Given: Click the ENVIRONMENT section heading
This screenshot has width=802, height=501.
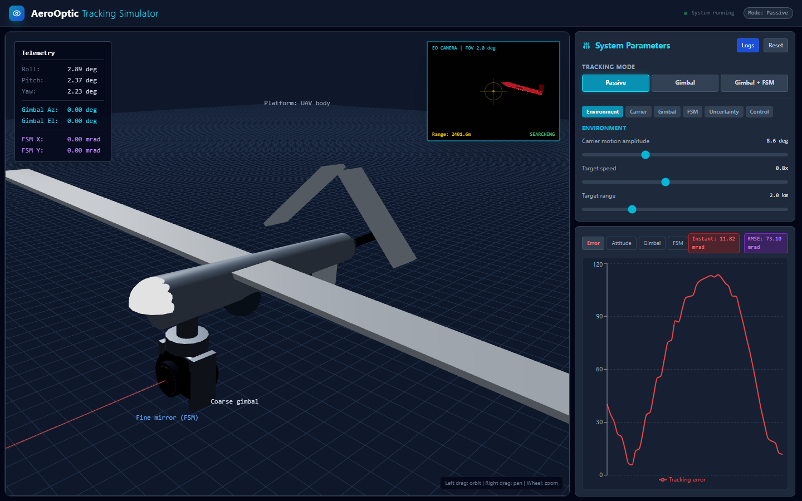Looking at the screenshot, I should click(x=604, y=128).
